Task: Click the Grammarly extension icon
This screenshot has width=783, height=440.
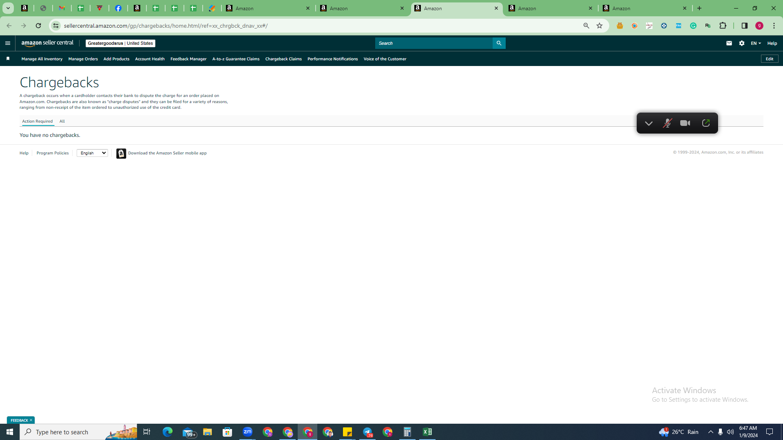Action: 693,26
